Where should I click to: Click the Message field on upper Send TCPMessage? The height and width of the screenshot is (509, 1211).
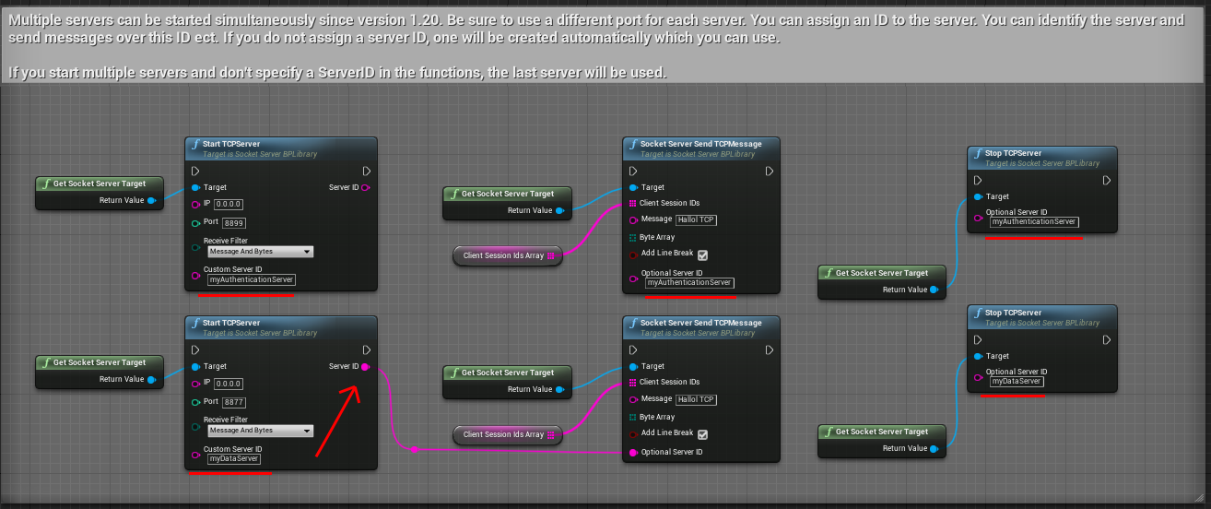[x=696, y=220]
